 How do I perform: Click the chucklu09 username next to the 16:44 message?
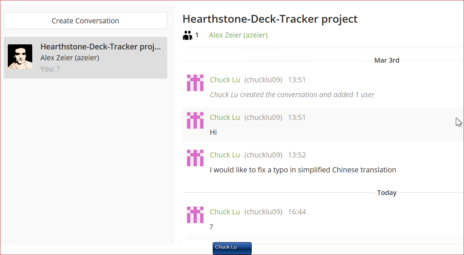pos(264,212)
